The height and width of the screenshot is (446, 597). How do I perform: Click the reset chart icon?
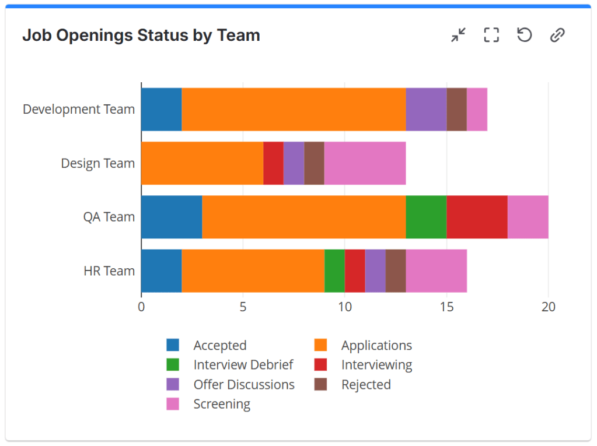524,36
